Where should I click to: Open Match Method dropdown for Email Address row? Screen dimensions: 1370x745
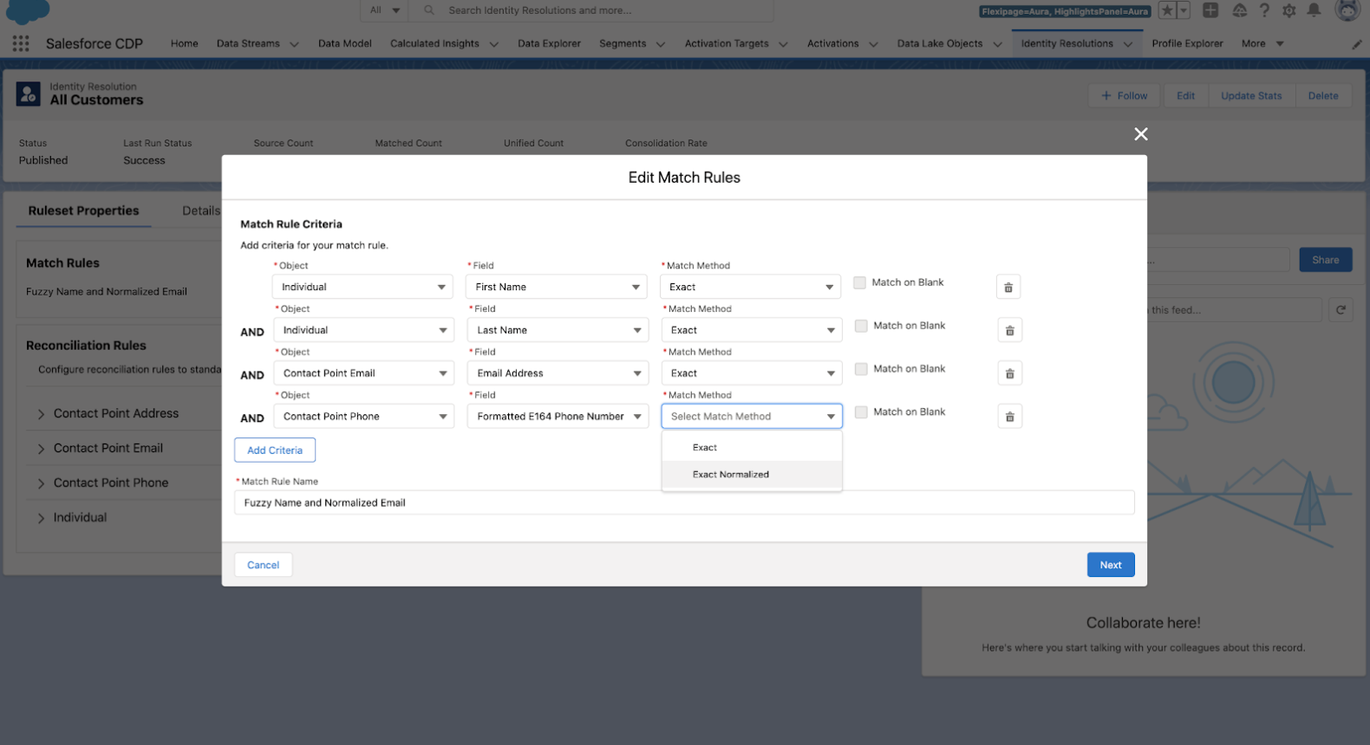coord(752,373)
